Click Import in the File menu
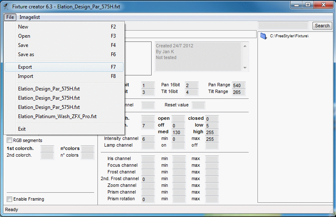This screenshot has height=217, width=336. pos(64,76)
